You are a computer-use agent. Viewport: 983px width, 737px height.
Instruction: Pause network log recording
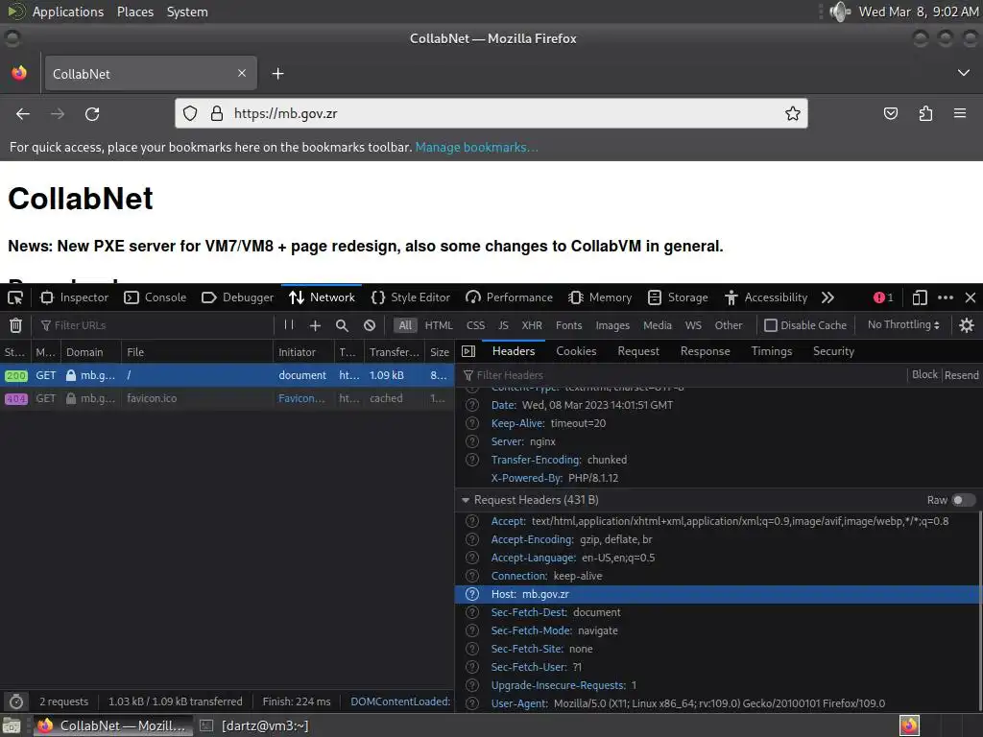[x=288, y=324]
